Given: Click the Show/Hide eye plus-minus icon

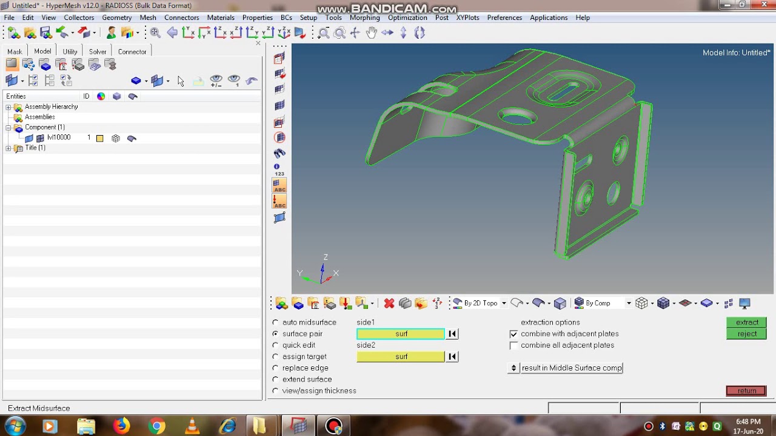Looking at the screenshot, I should (216, 81).
